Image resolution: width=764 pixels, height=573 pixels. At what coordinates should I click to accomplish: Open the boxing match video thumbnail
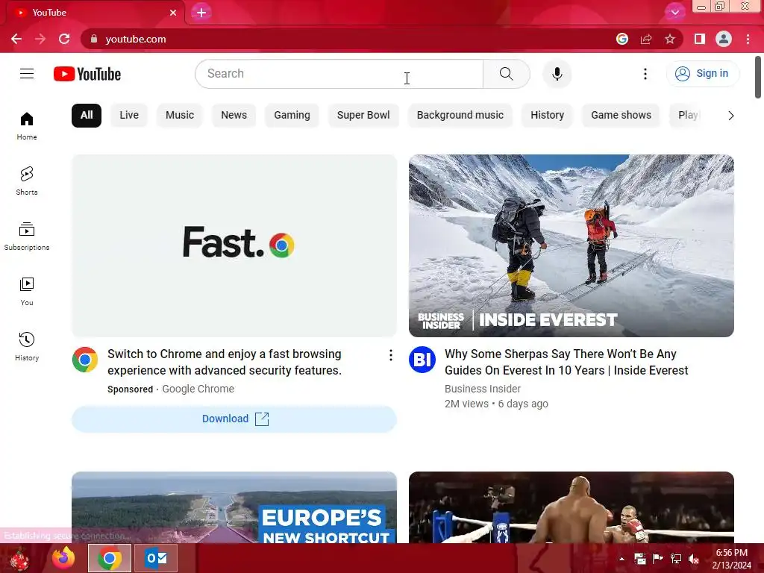point(571,507)
